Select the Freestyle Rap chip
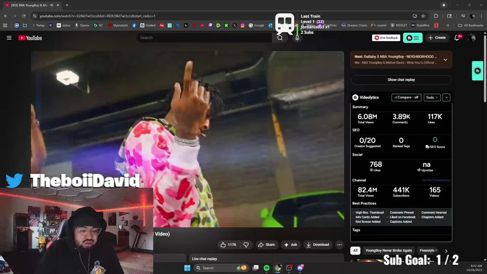 pos(428,250)
